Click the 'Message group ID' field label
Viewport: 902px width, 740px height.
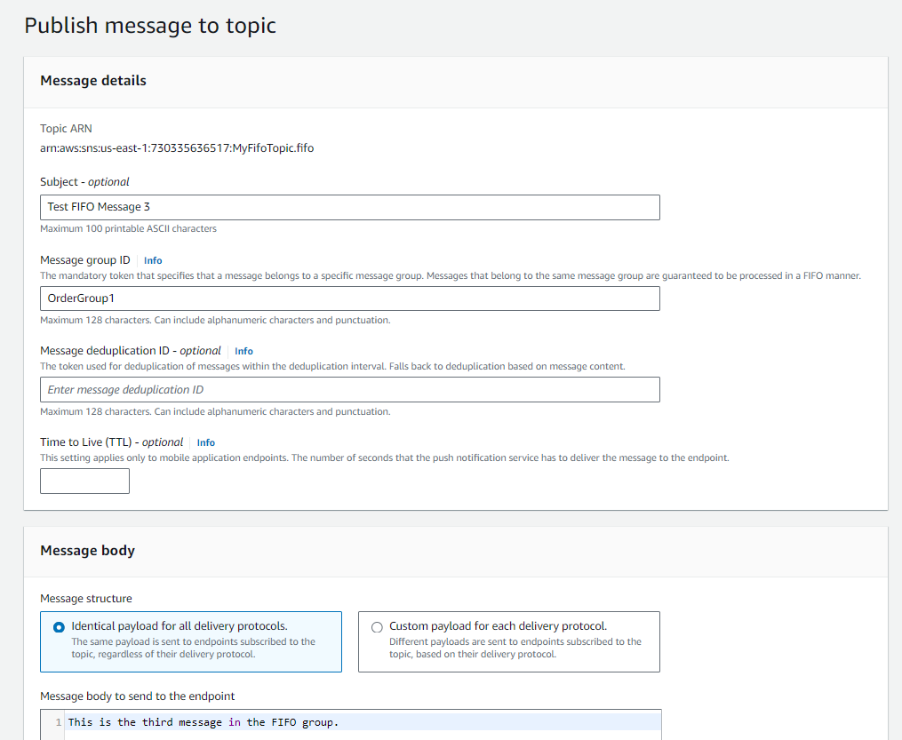click(x=85, y=260)
